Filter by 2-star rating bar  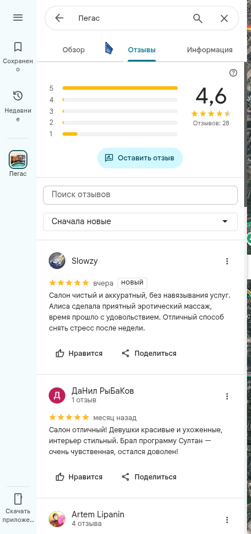click(113, 122)
